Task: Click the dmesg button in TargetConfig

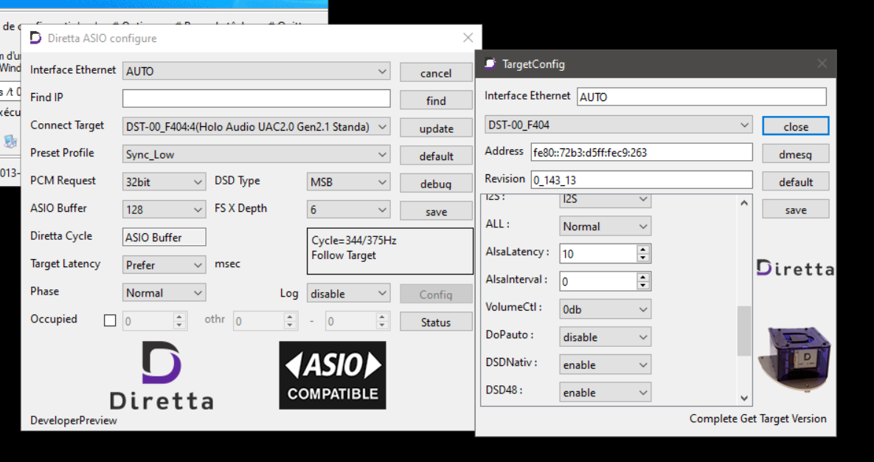Action: click(795, 155)
